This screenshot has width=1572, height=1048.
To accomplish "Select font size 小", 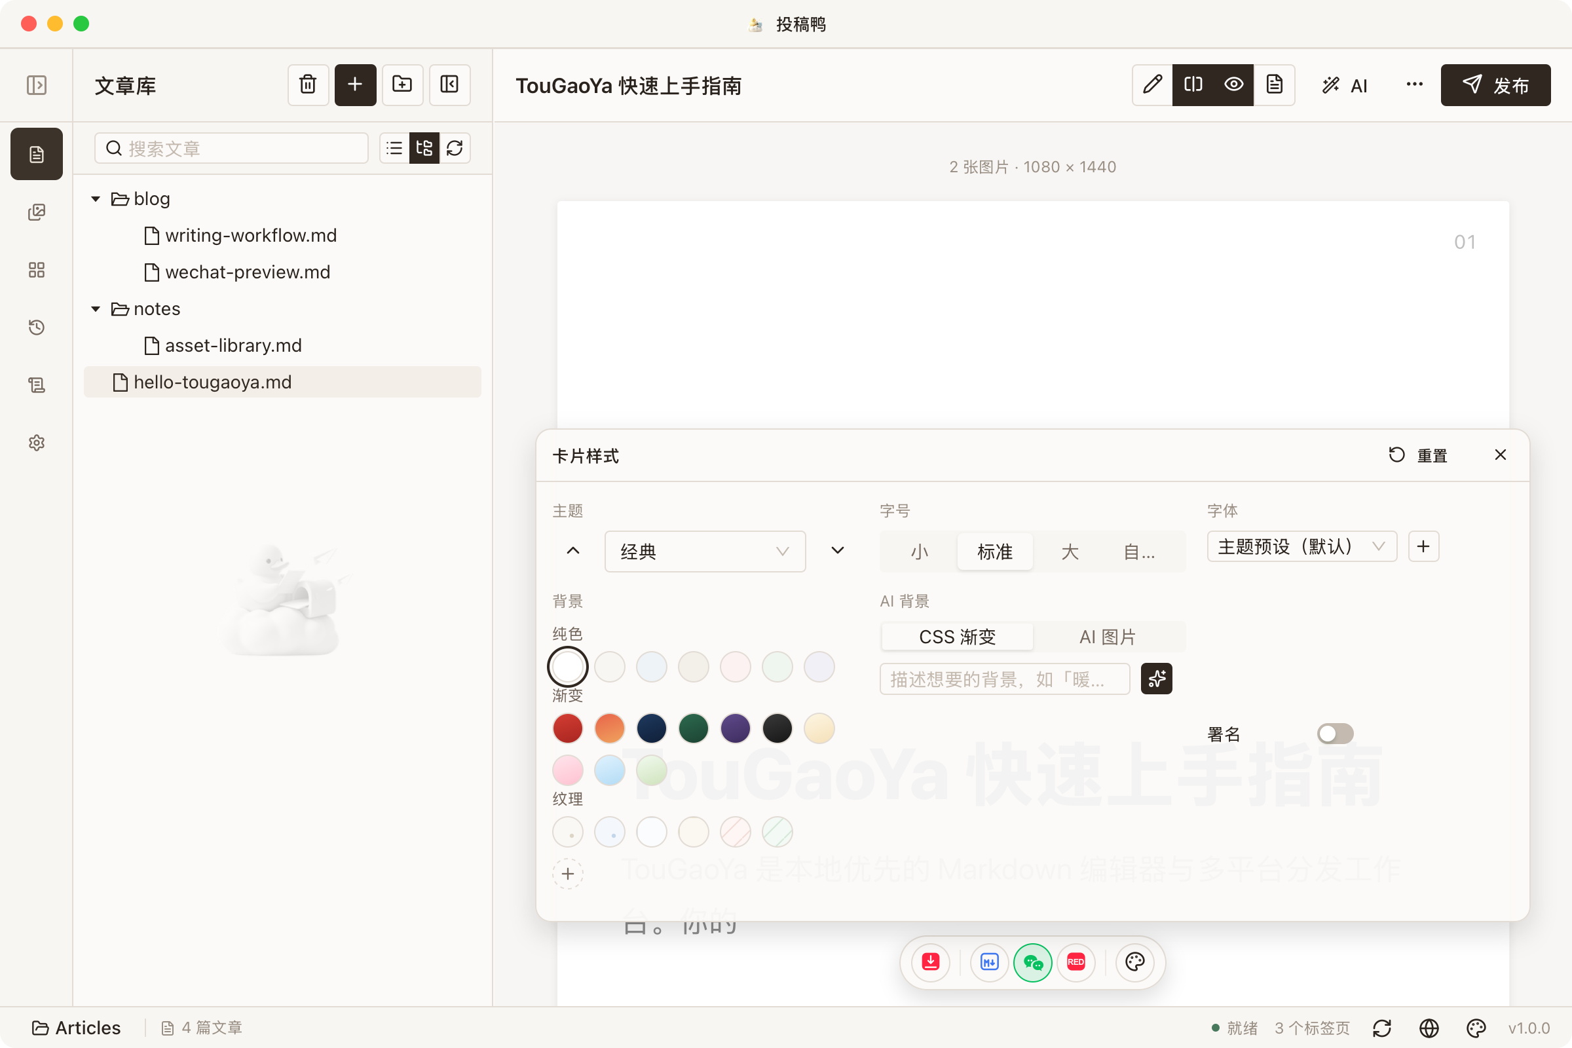I will [920, 552].
